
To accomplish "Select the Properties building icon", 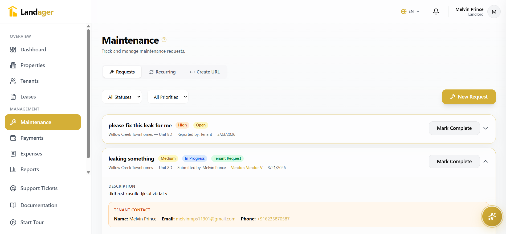I will click(13, 65).
